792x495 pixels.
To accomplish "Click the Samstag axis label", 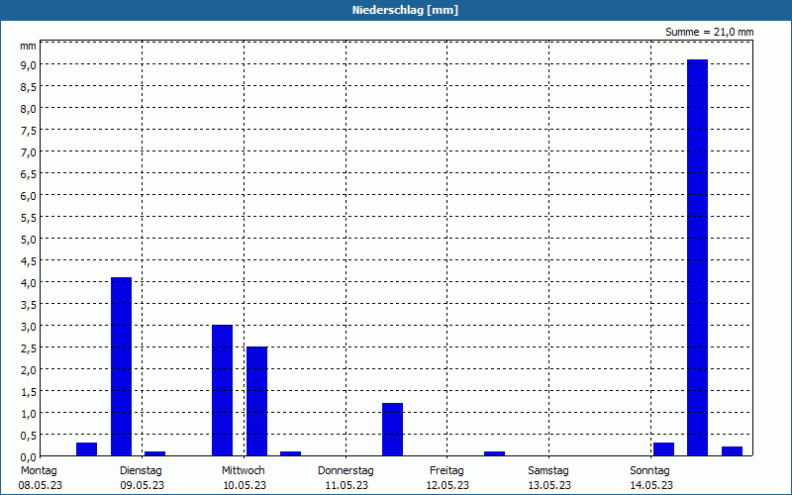I will point(548,470).
